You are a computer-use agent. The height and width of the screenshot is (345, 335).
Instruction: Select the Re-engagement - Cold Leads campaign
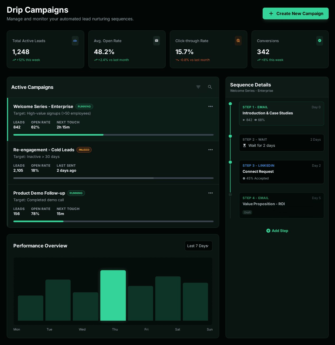tap(44, 150)
